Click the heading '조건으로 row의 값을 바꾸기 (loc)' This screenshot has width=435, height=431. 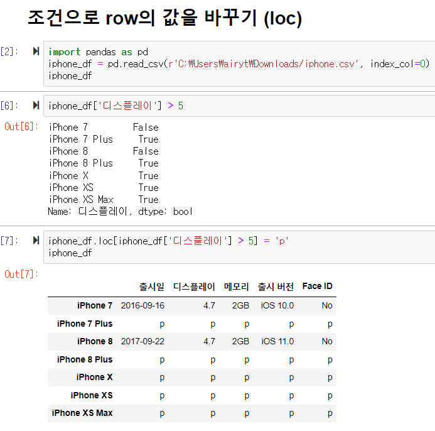(165, 18)
